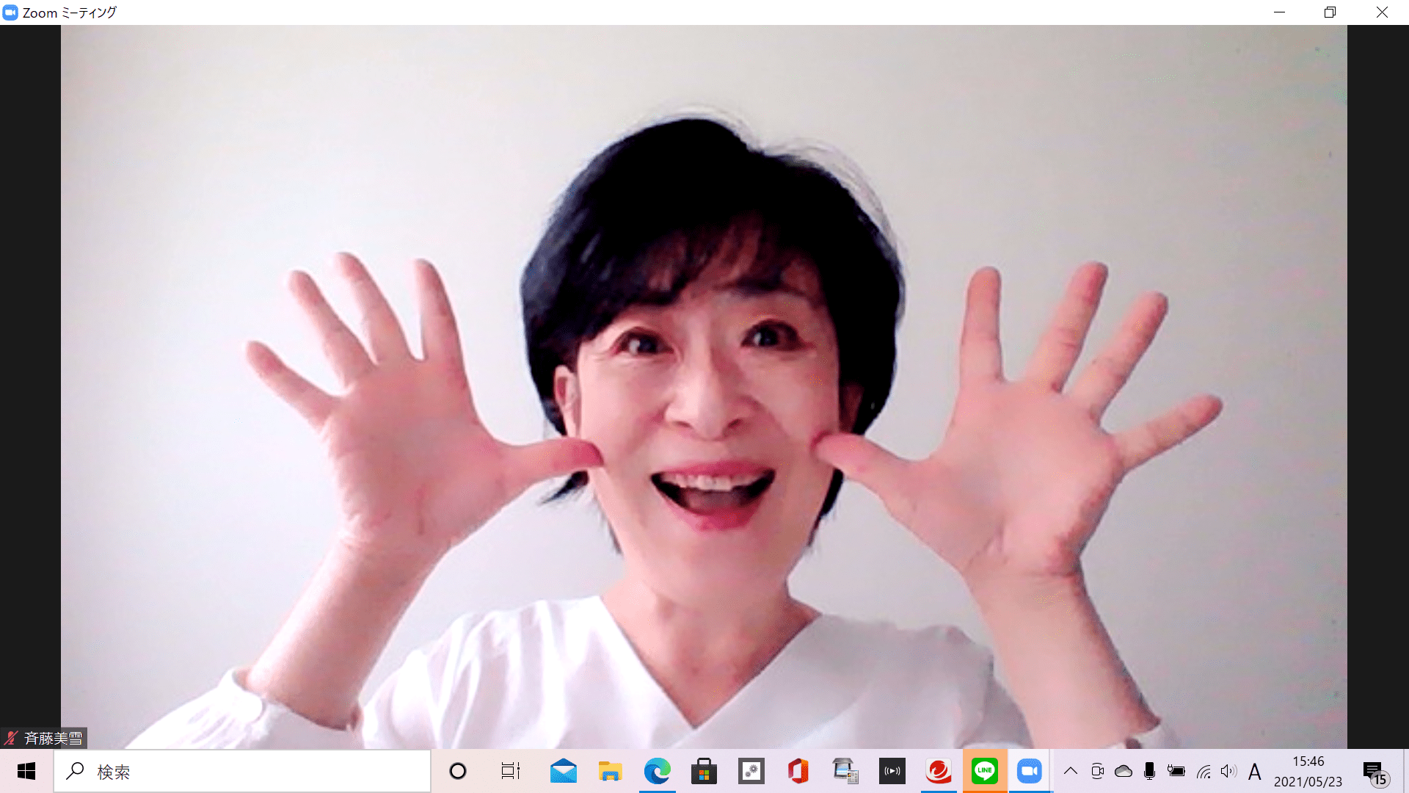Click the taskbar 検索 search box
Screen dimensions: 1409x793
point(242,771)
